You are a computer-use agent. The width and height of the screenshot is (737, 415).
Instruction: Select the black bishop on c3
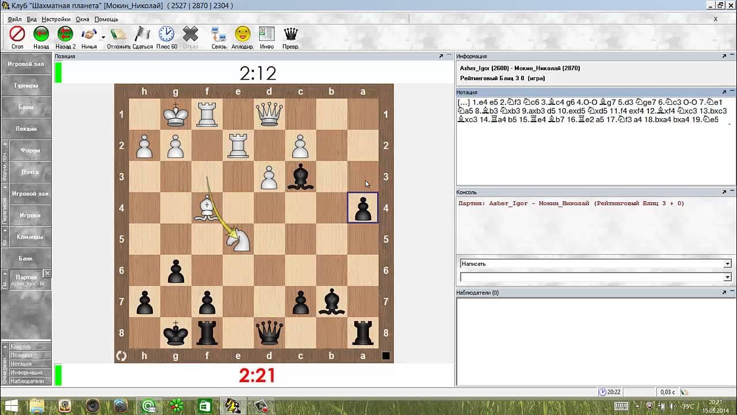[300, 176]
